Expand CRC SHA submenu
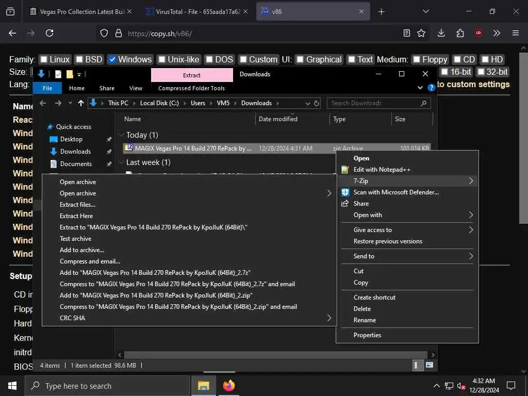 click(x=329, y=318)
